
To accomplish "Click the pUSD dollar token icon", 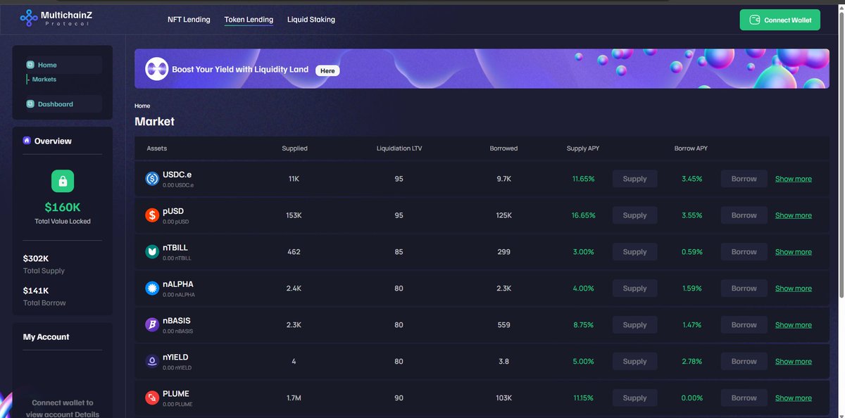I will point(151,215).
